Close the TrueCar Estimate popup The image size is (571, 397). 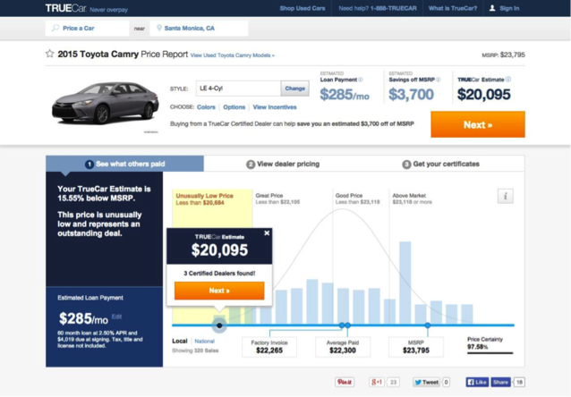tap(267, 233)
